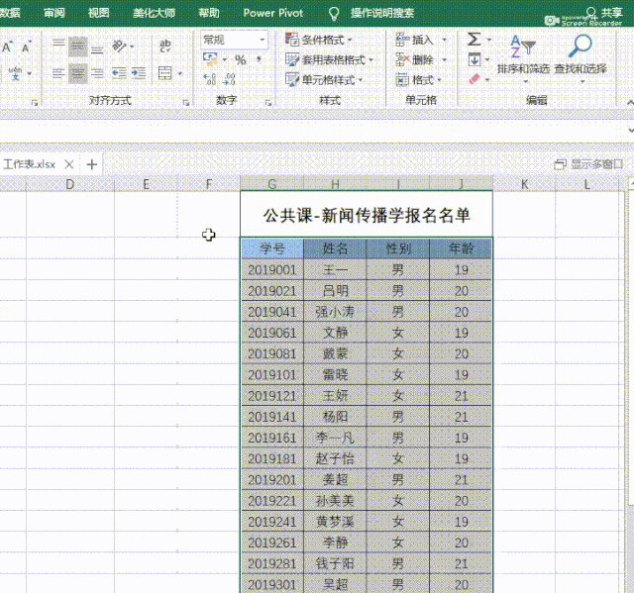Click the clear eraser icon
Viewport: 634px width, 593px height.
click(475, 79)
